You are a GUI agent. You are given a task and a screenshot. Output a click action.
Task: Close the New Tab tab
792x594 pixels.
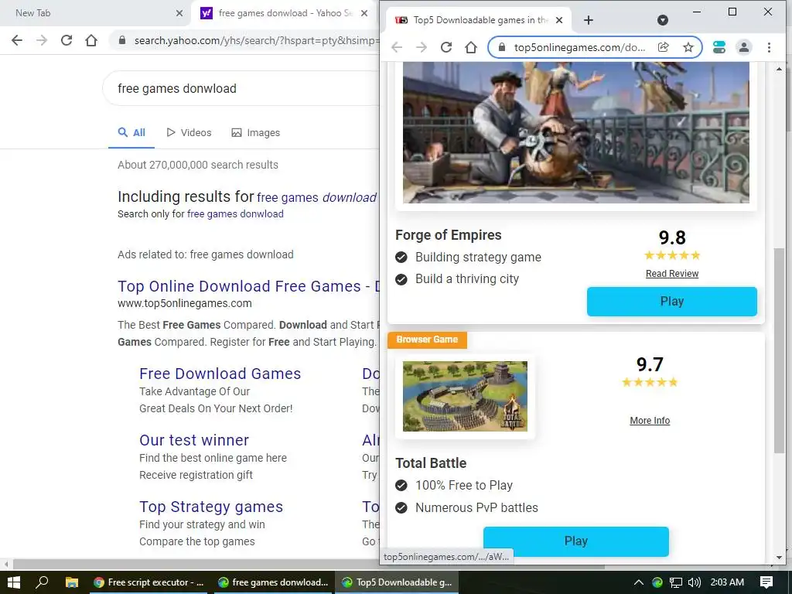pyautogui.click(x=179, y=13)
